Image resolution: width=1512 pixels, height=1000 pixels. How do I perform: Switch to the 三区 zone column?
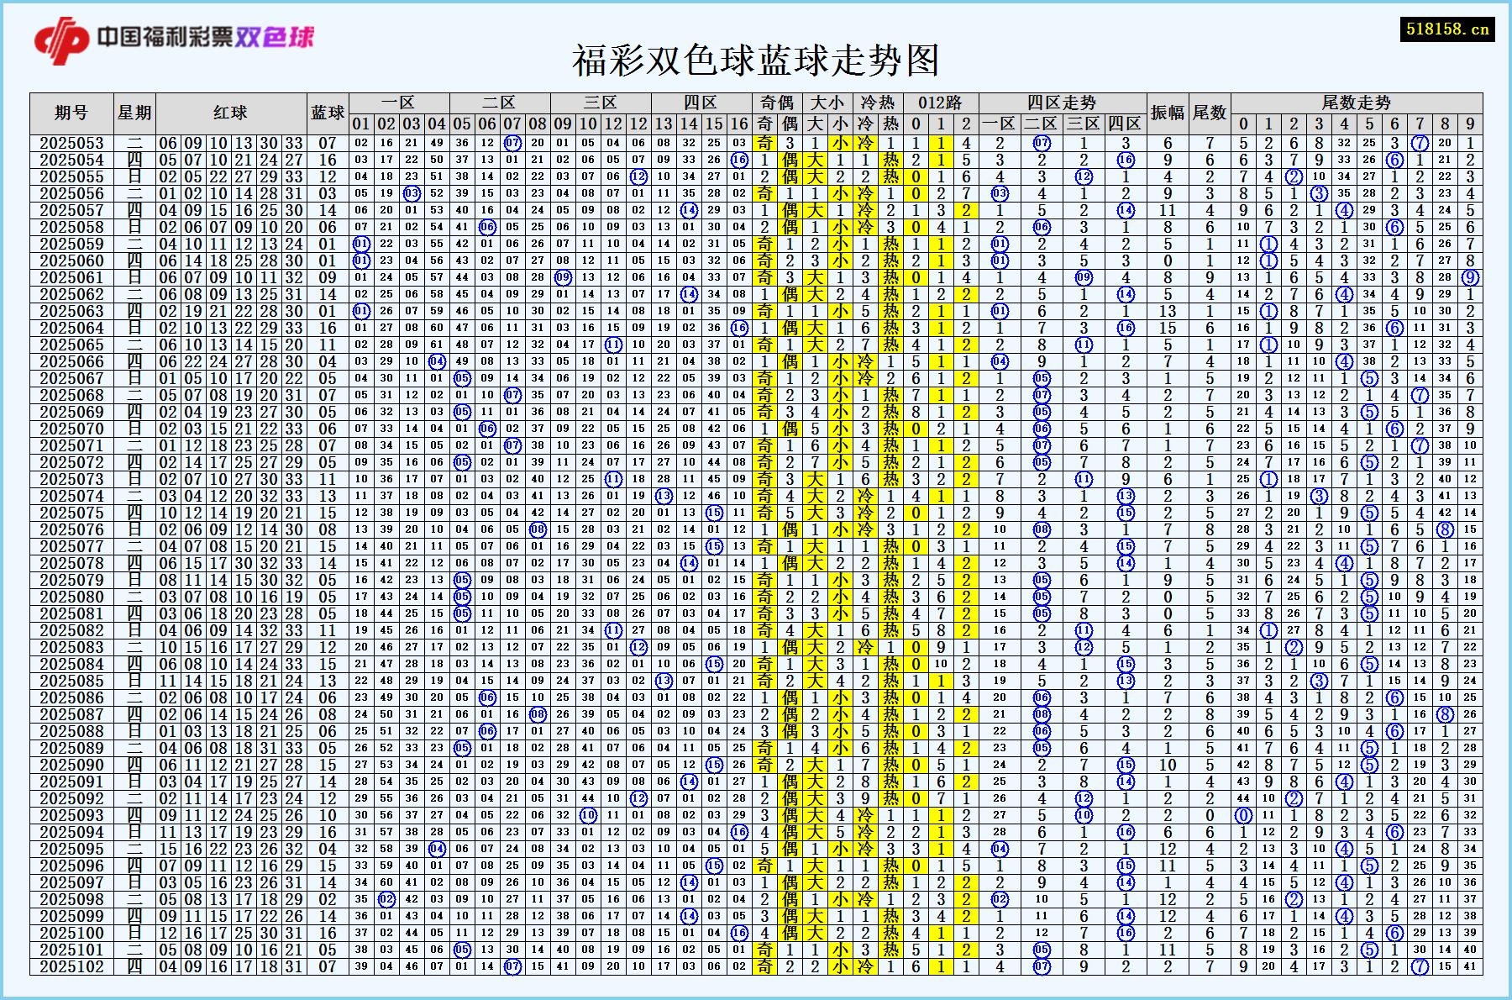coord(599,103)
